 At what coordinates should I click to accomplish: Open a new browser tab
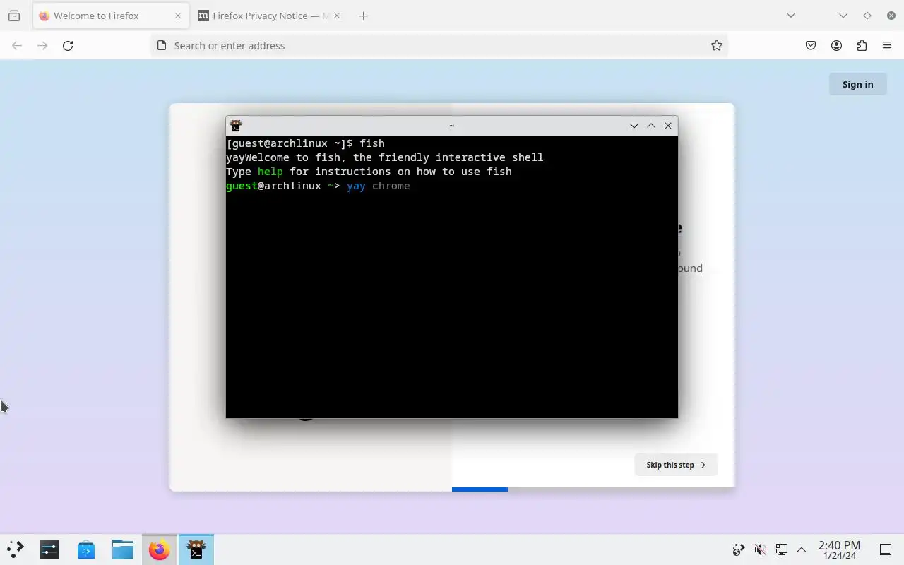click(x=363, y=16)
